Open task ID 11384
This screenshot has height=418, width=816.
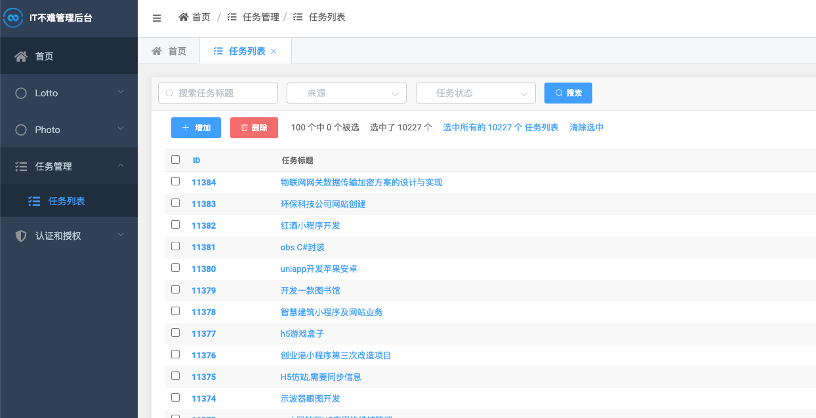203,182
